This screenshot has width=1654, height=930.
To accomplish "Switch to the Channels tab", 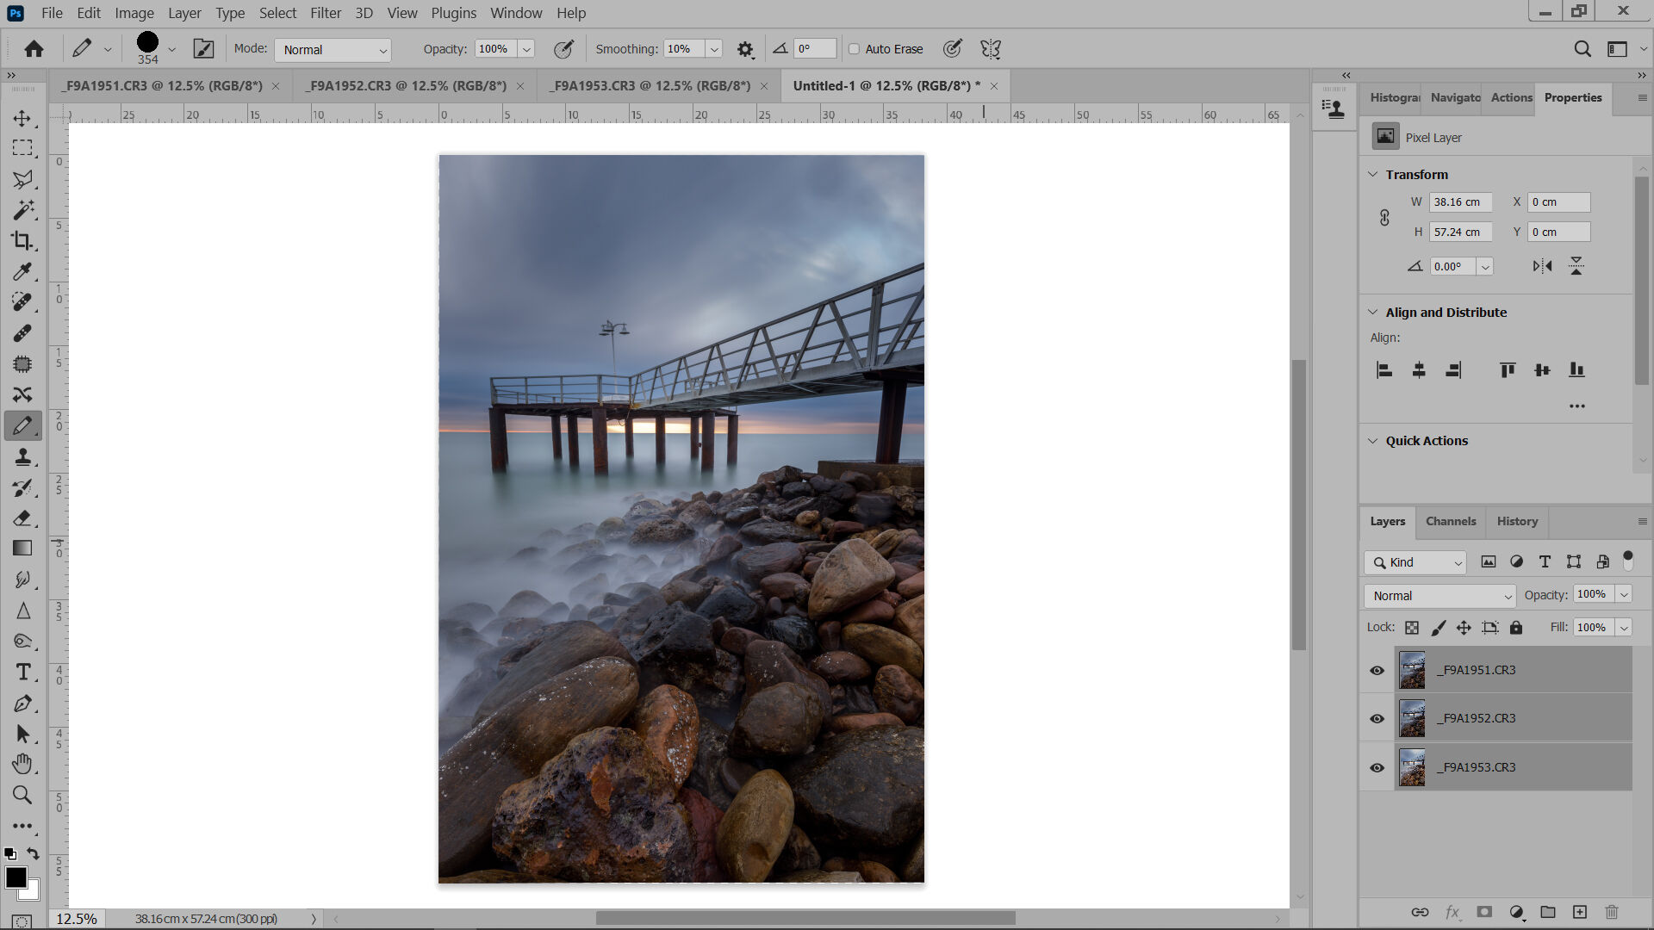I will (1451, 521).
